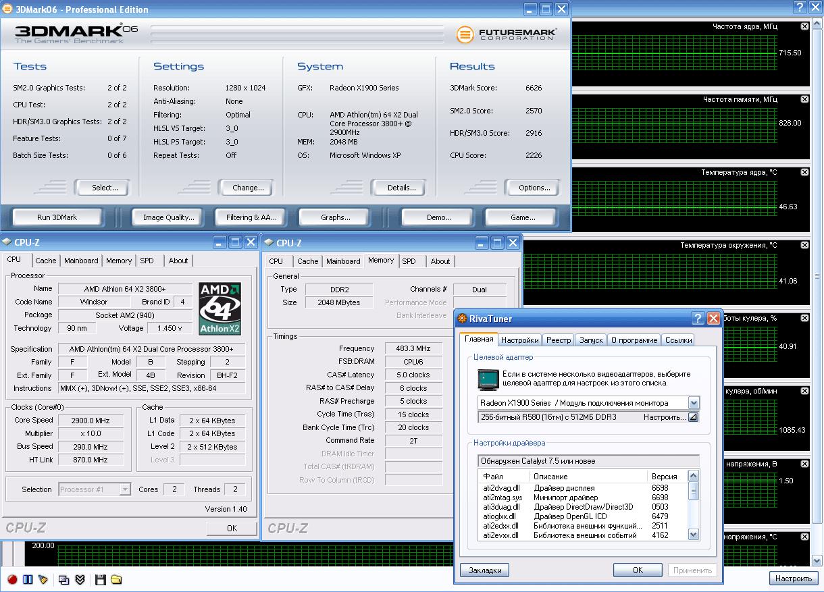Select ati2dvag.dll row in driver list
Screen dimensions: 824x592
tap(584, 488)
